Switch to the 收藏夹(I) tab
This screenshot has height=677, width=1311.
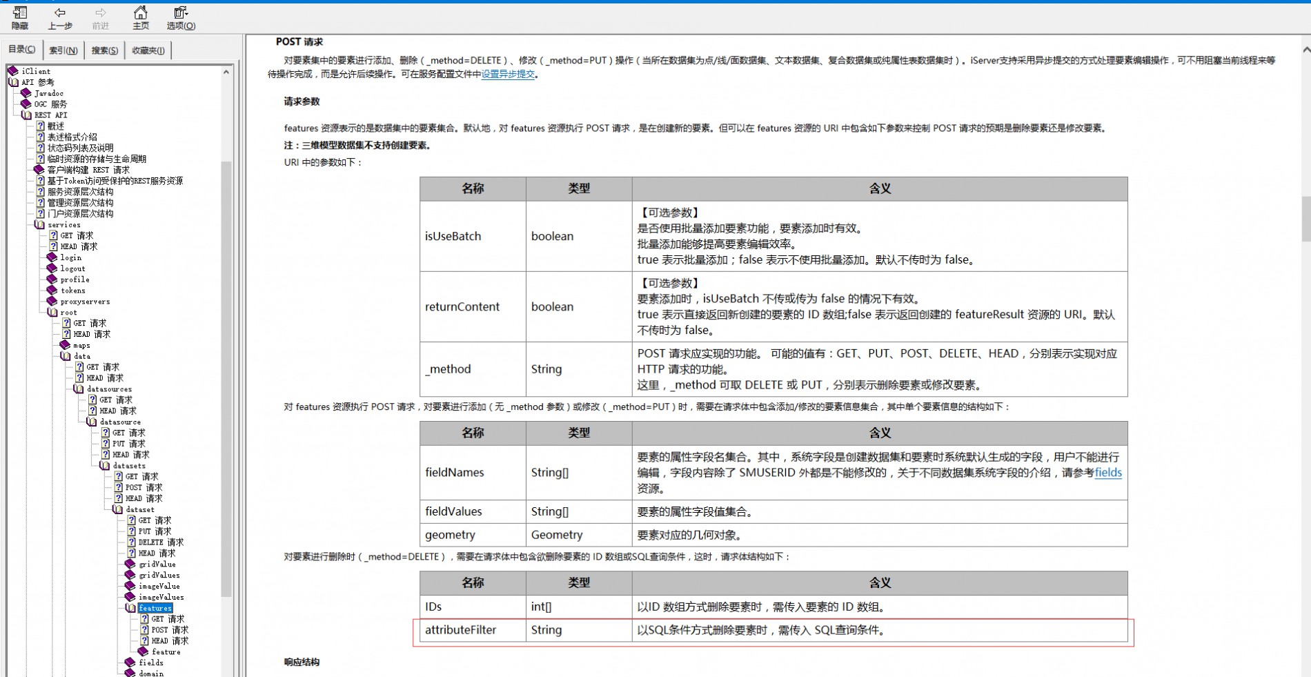point(148,50)
